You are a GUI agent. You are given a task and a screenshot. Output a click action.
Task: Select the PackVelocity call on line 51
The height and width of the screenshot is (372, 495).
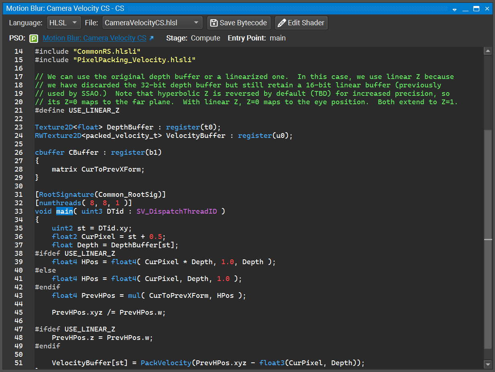point(166,362)
